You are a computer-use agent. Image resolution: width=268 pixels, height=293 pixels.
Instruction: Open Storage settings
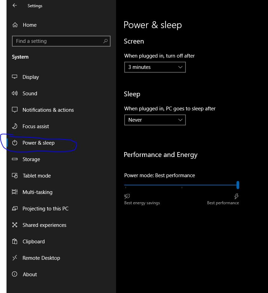pyautogui.click(x=31, y=159)
